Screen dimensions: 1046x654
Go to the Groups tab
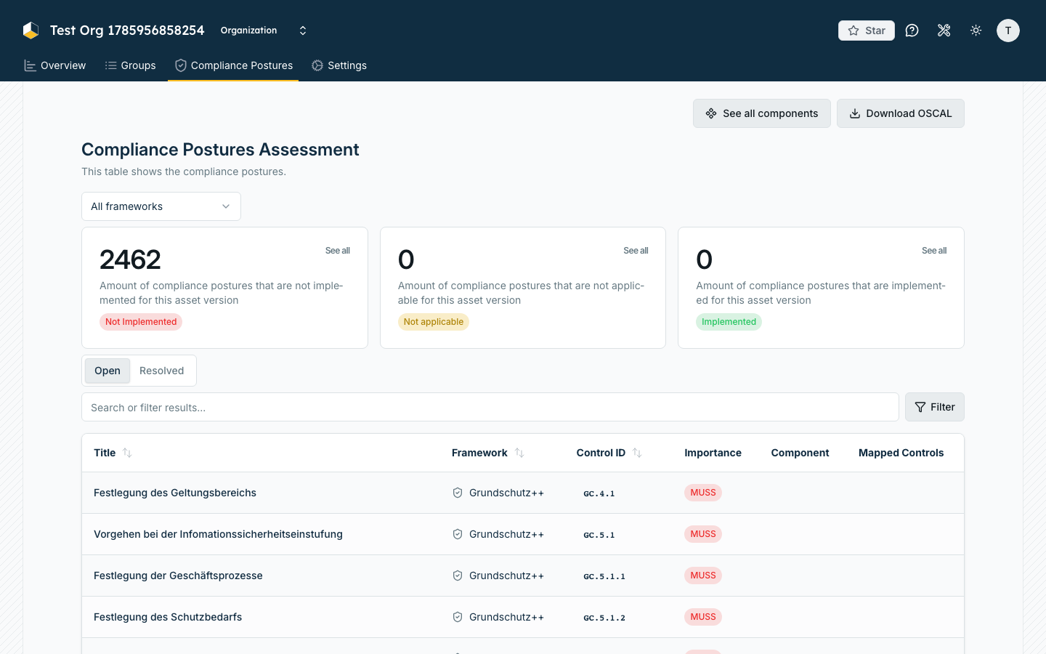coord(131,65)
